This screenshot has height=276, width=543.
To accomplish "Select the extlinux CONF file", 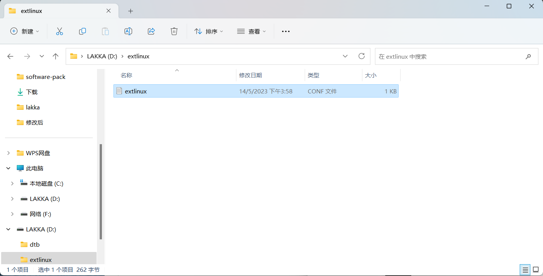I will click(x=256, y=91).
